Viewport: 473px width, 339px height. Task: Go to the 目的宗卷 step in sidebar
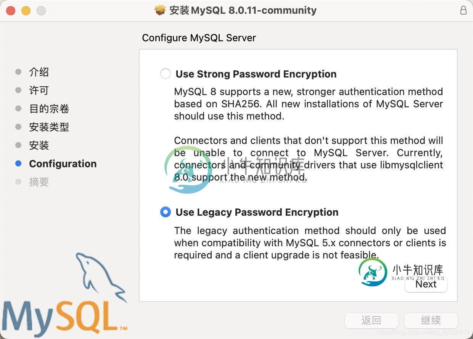point(49,109)
